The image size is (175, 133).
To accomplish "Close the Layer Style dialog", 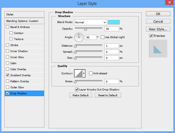I will coord(169,4).
